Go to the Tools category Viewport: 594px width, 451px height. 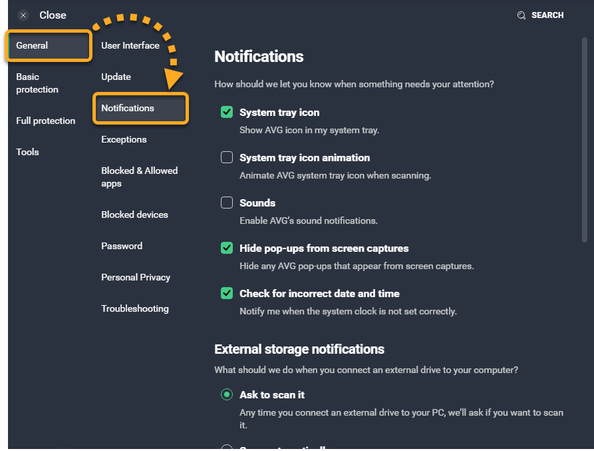(x=28, y=153)
